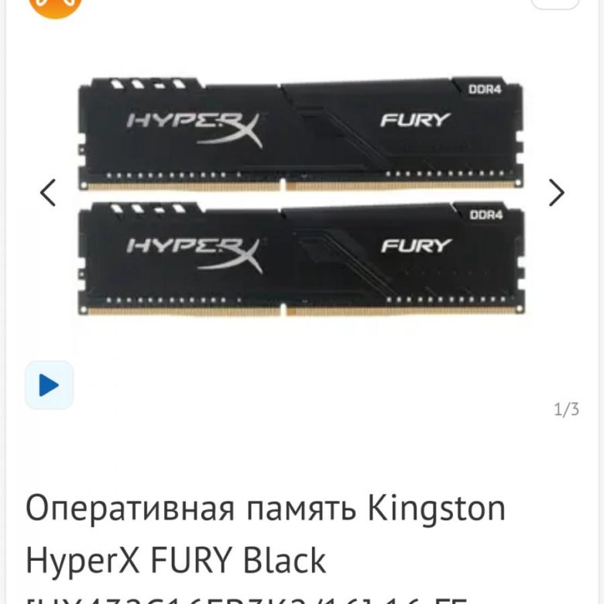The height and width of the screenshot is (604, 604).
Task: Tap the 1/3 photo counter
Action: tap(566, 409)
